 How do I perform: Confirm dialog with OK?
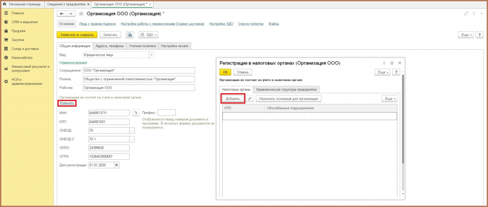(x=225, y=72)
